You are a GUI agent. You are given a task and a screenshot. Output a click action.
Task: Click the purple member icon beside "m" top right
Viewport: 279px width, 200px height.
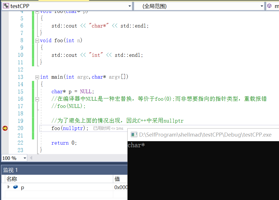269,6
